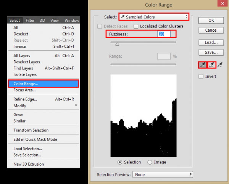Click the Cancel button
Screen dimensions: 229x184
[211, 31]
